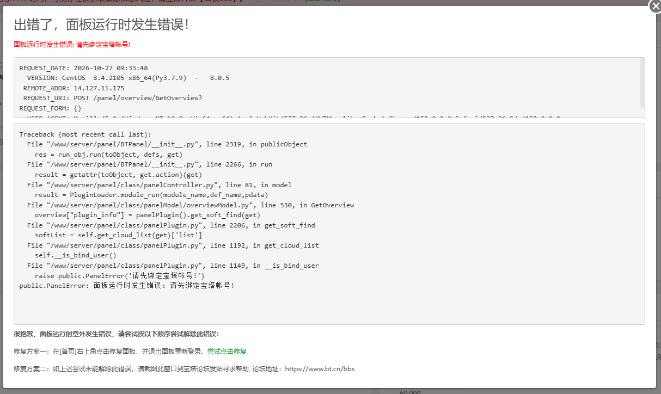
Task: Select the REQUEST_URI GetOverview line
Action: [113, 98]
